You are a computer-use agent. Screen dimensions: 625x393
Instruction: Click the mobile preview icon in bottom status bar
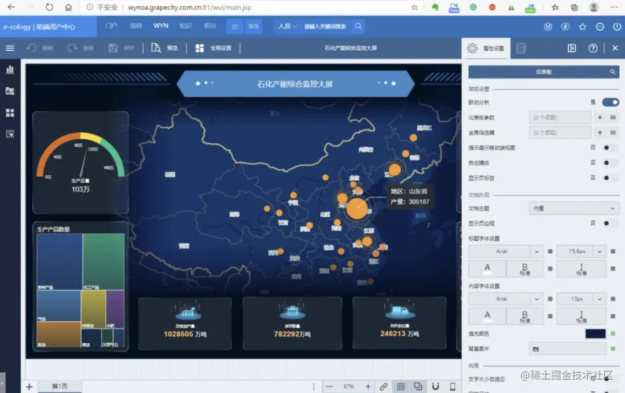(x=453, y=385)
